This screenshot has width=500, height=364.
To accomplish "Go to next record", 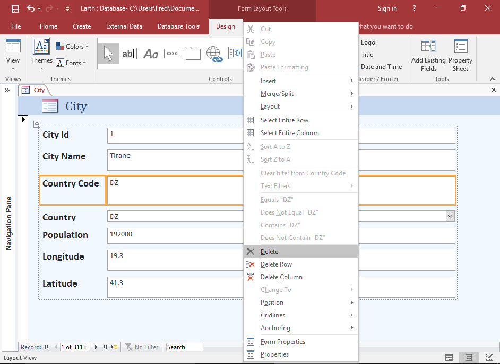I will [96, 347].
